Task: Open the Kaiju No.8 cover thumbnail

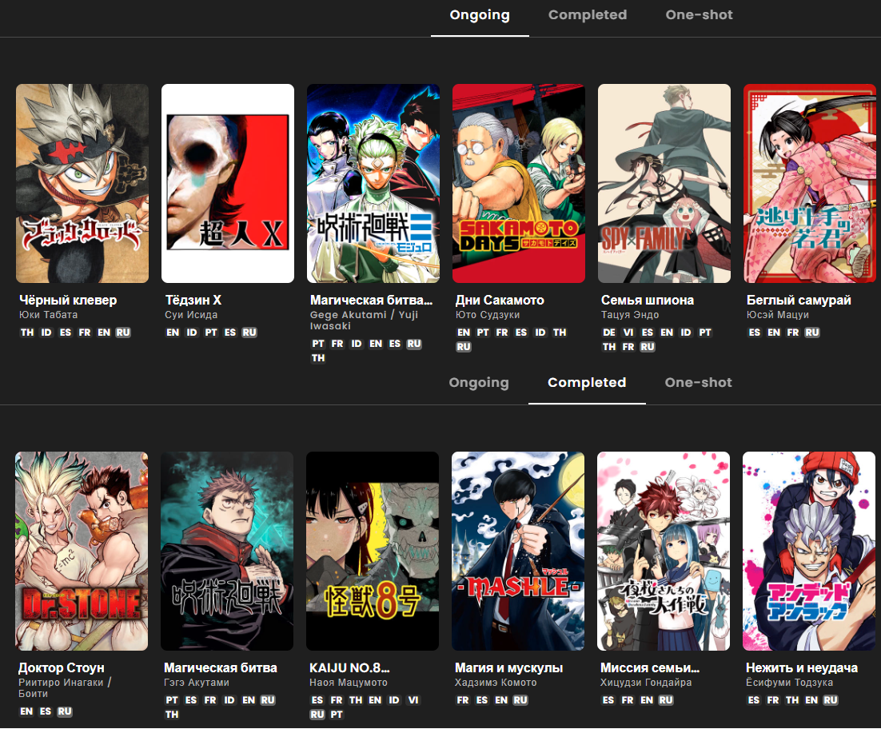Action: pos(373,551)
